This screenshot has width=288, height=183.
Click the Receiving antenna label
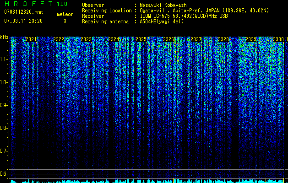click(105, 22)
